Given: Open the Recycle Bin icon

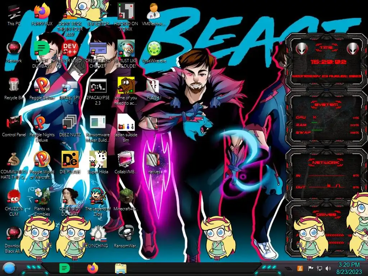Looking at the screenshot, I should 14,86.
